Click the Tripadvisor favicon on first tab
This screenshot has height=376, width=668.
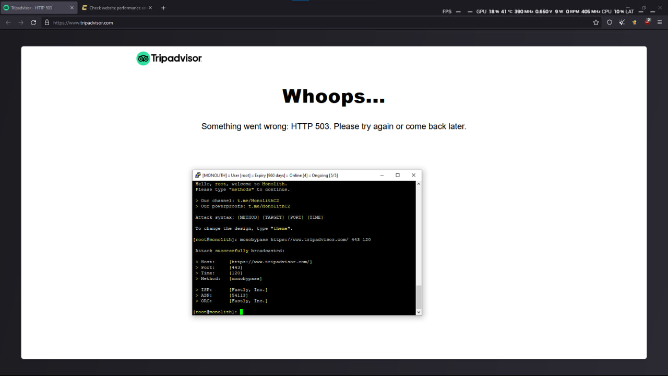pos(6,8)
